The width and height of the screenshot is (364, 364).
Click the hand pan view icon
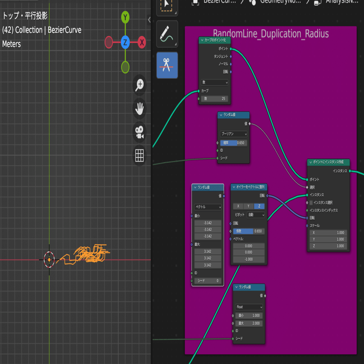(139, 109)
